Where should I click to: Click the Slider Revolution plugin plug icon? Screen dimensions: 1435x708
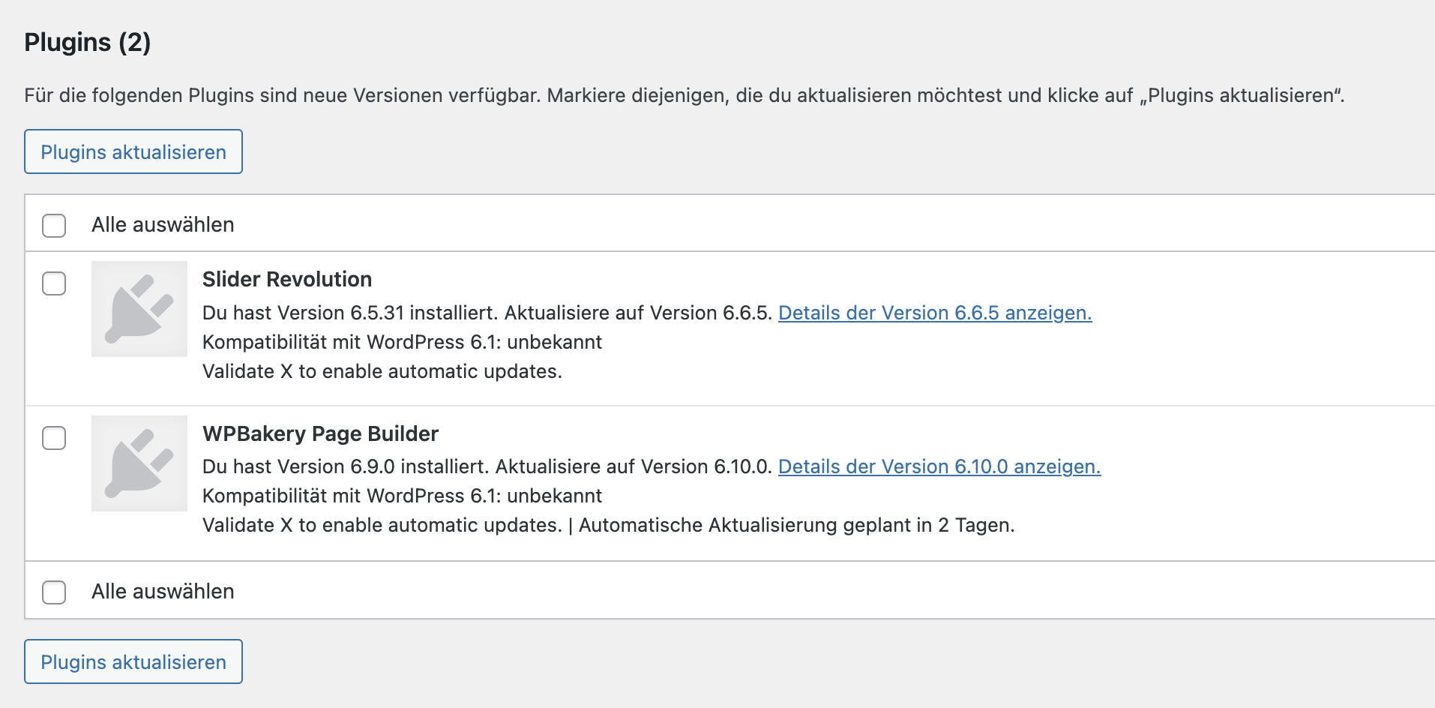(139, 309)
